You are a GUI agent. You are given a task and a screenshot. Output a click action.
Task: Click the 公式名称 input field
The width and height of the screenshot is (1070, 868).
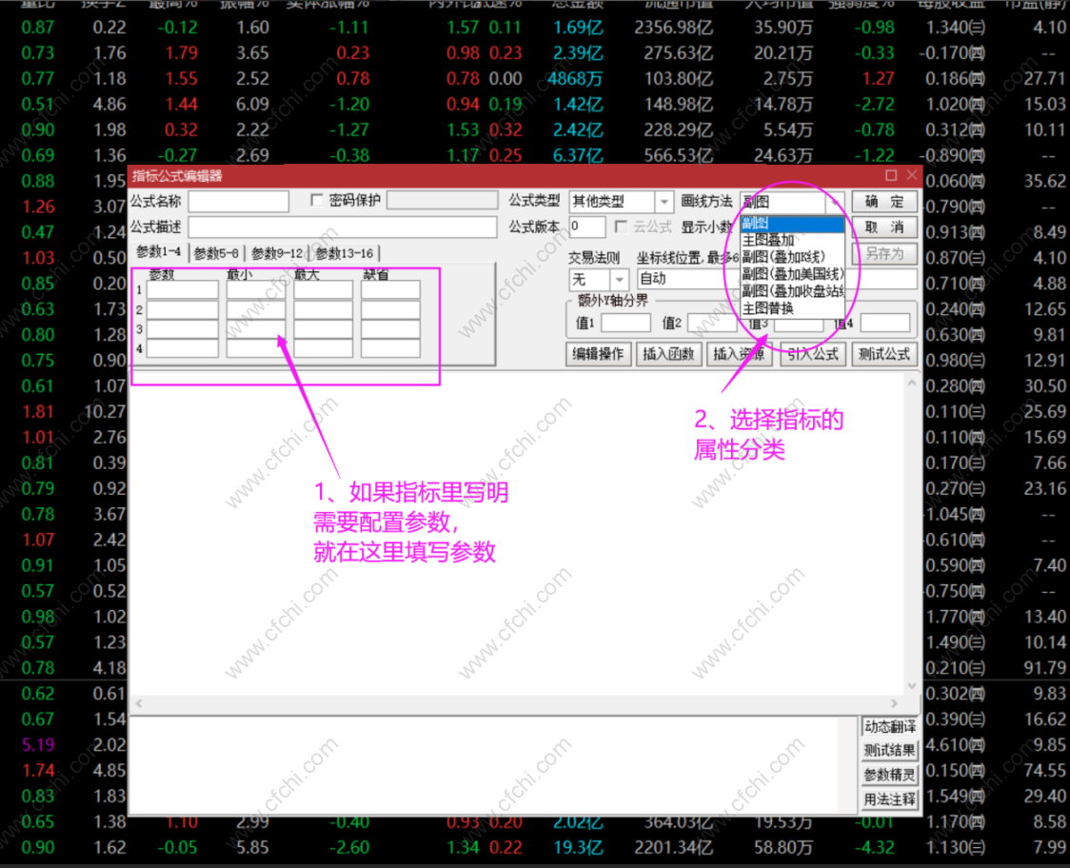pyautogui.click(x=238, y=202)
